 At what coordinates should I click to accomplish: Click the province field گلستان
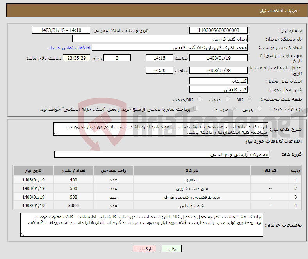point(219,81)
